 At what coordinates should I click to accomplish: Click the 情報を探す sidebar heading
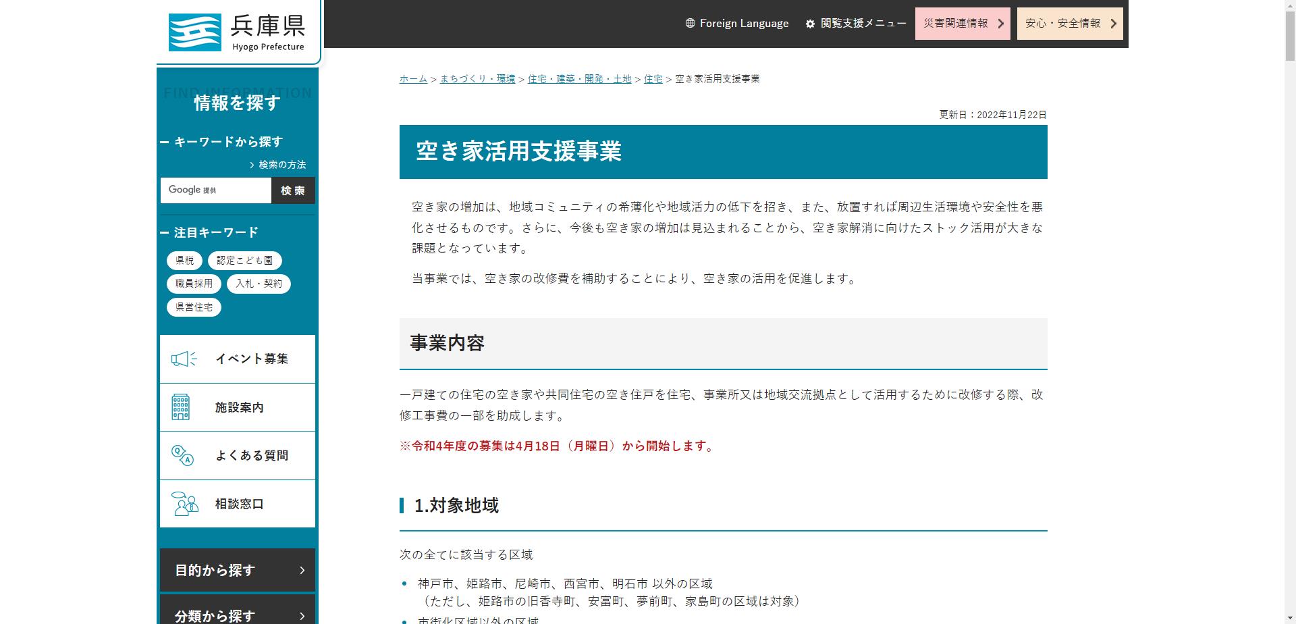coord(238,103)
